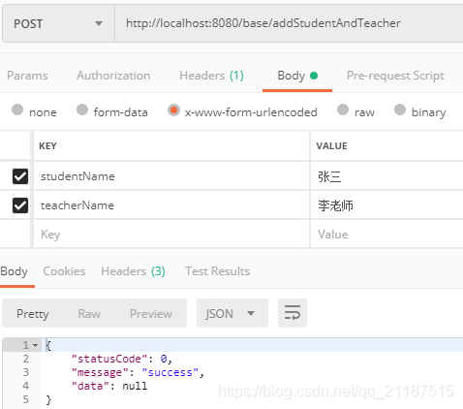Choose the raw body option
Screen dimensions: 463x409
[343, 110]
